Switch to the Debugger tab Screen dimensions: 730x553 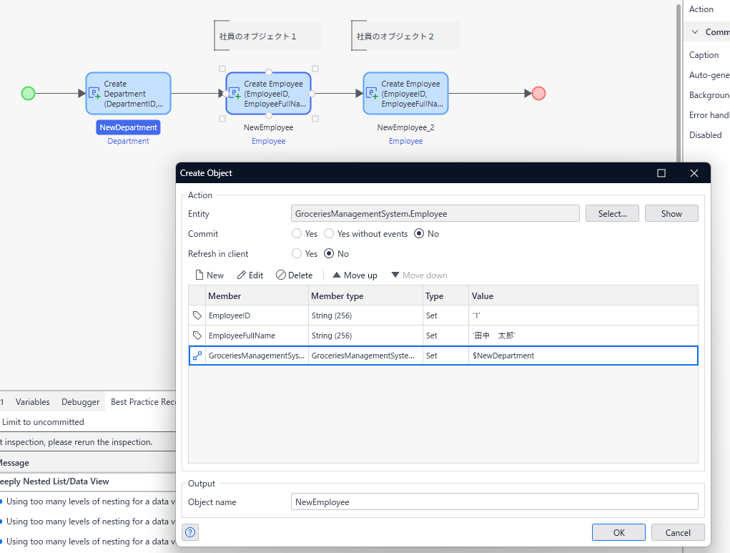[x=81, y=401]
